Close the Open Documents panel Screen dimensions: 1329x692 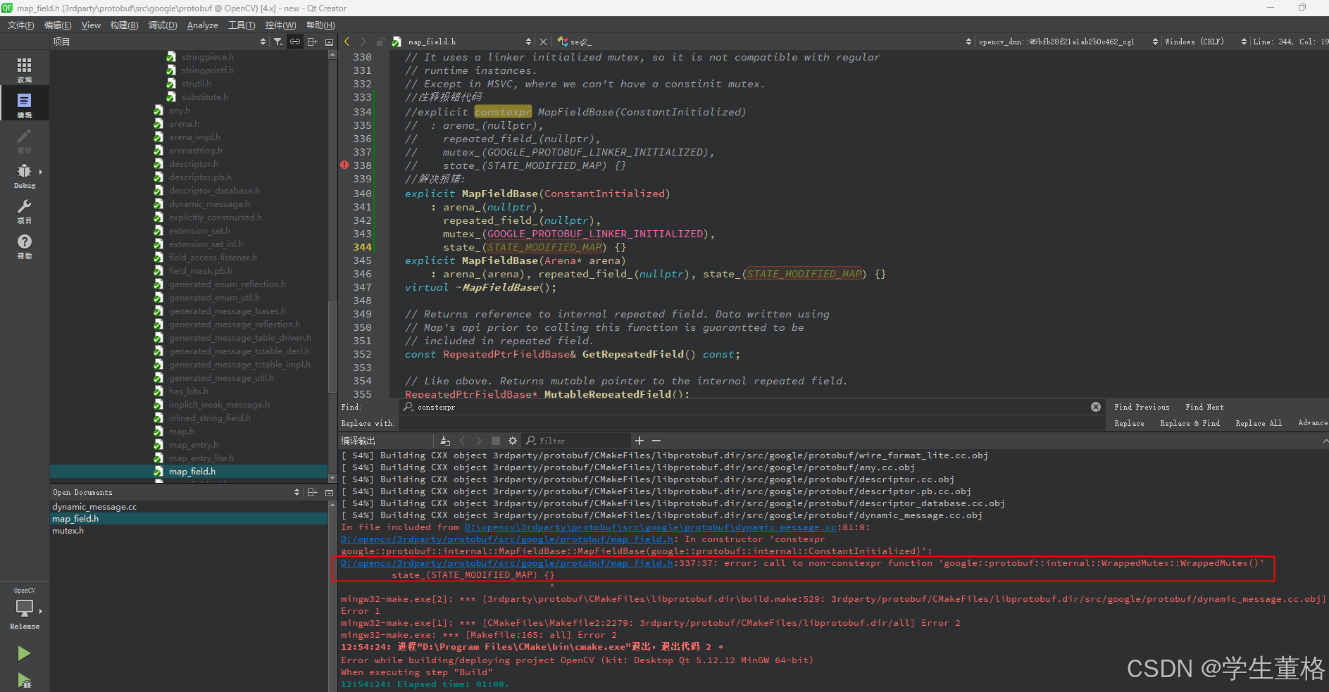pyautogui.click(x=329, y=492)
